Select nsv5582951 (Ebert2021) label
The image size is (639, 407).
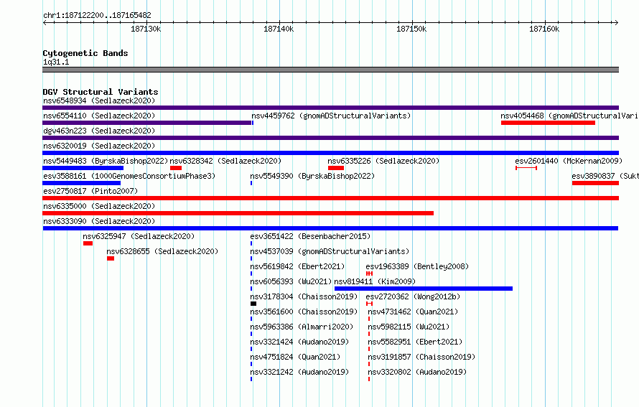[415, 342]
